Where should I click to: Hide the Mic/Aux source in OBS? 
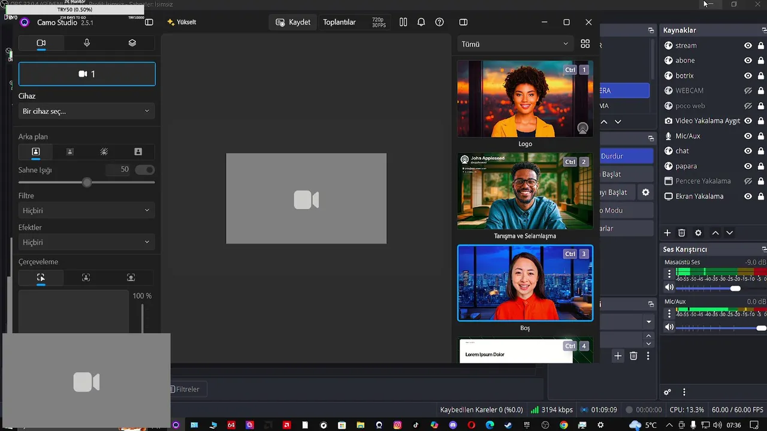coord(748,136)
